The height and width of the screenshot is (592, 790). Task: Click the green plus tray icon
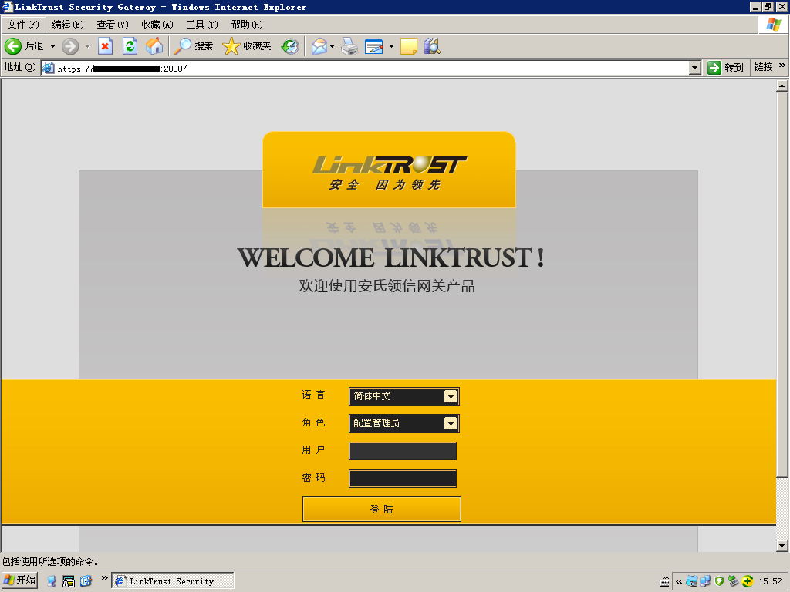click(x=747, y=581)
